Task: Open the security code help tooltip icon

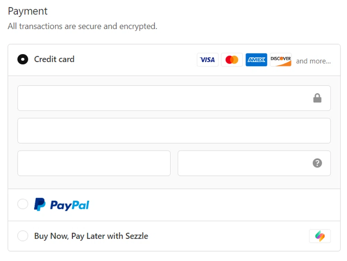Action: click(x=318, y=163)
